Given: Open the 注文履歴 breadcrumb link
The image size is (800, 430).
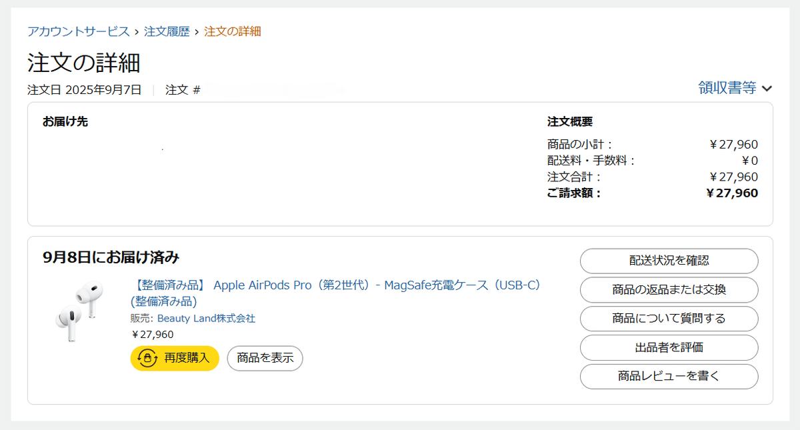Looking at the screenshot, I should click(x=167, y=31).
